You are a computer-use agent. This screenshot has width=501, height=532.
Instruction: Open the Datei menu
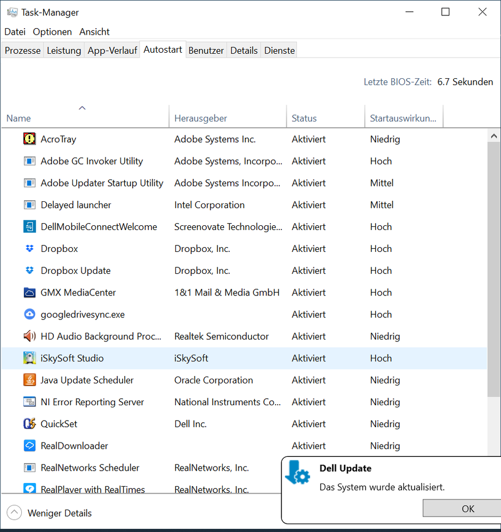click(x=15, y=32)
